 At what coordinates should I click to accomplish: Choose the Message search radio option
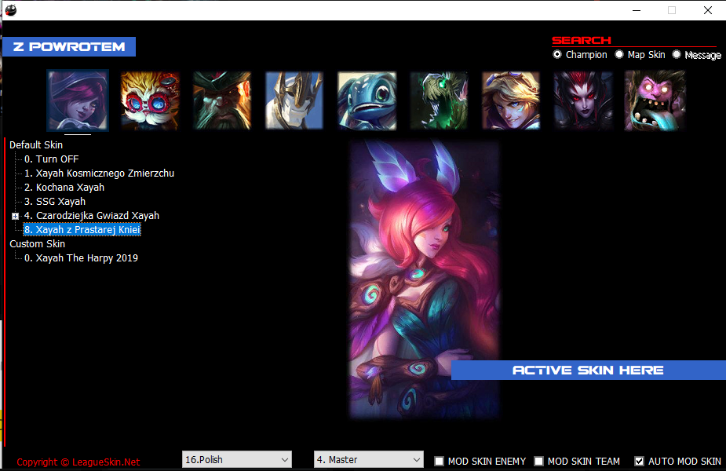tap(697, 55)
